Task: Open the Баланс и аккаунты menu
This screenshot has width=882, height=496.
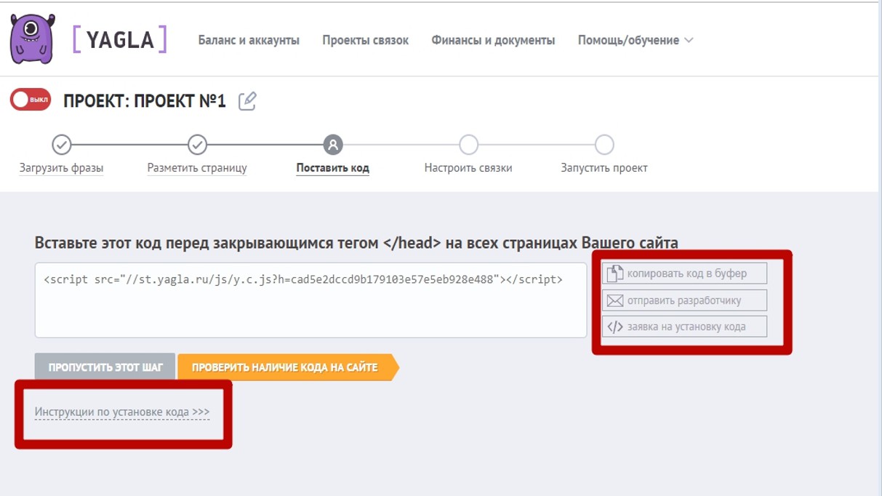Action: (249, 41)
